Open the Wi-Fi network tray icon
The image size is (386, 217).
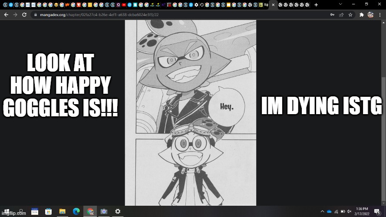(x=336, y=211)
